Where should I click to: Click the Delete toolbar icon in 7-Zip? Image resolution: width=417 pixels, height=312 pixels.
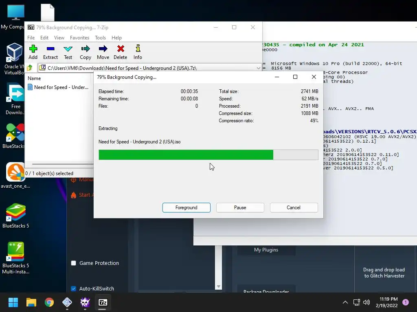tap(121, 52)
